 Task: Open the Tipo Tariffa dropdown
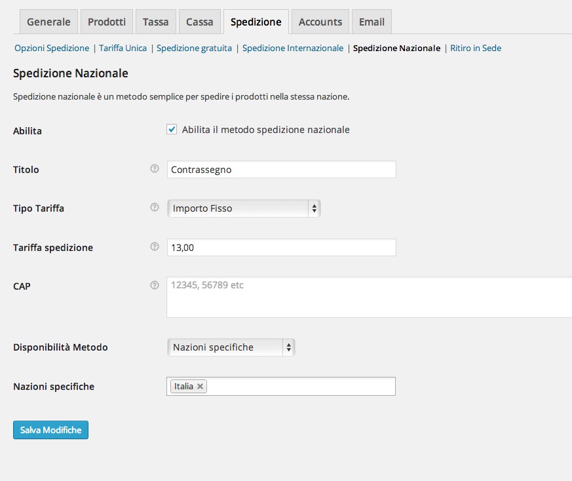click(243, 208)
